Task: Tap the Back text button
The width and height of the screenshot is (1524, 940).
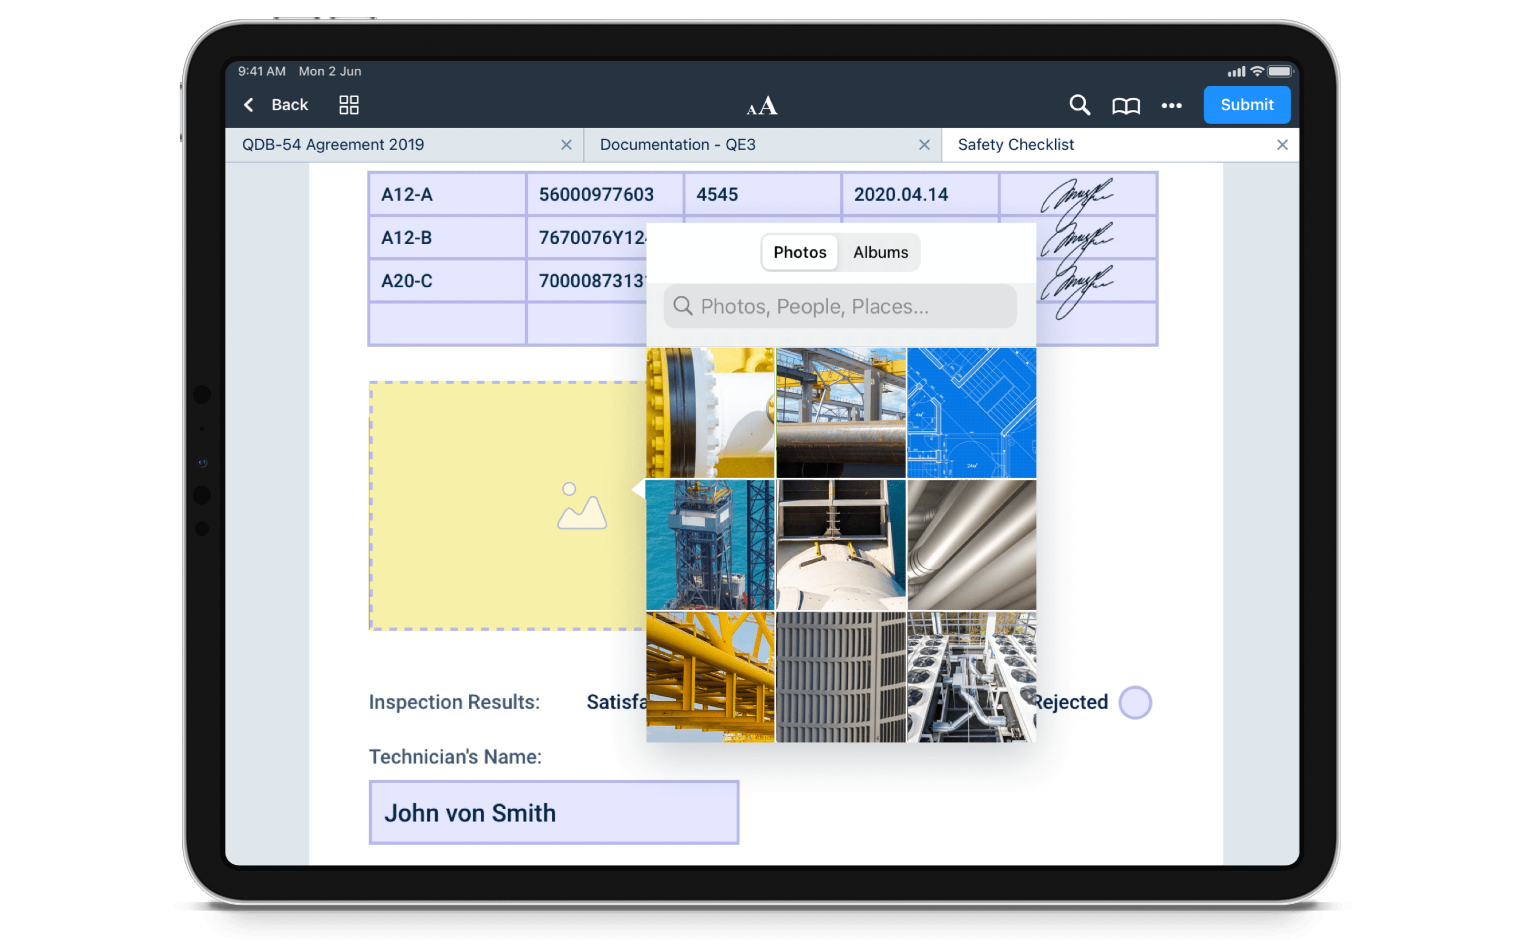Action: click(289, 105)
